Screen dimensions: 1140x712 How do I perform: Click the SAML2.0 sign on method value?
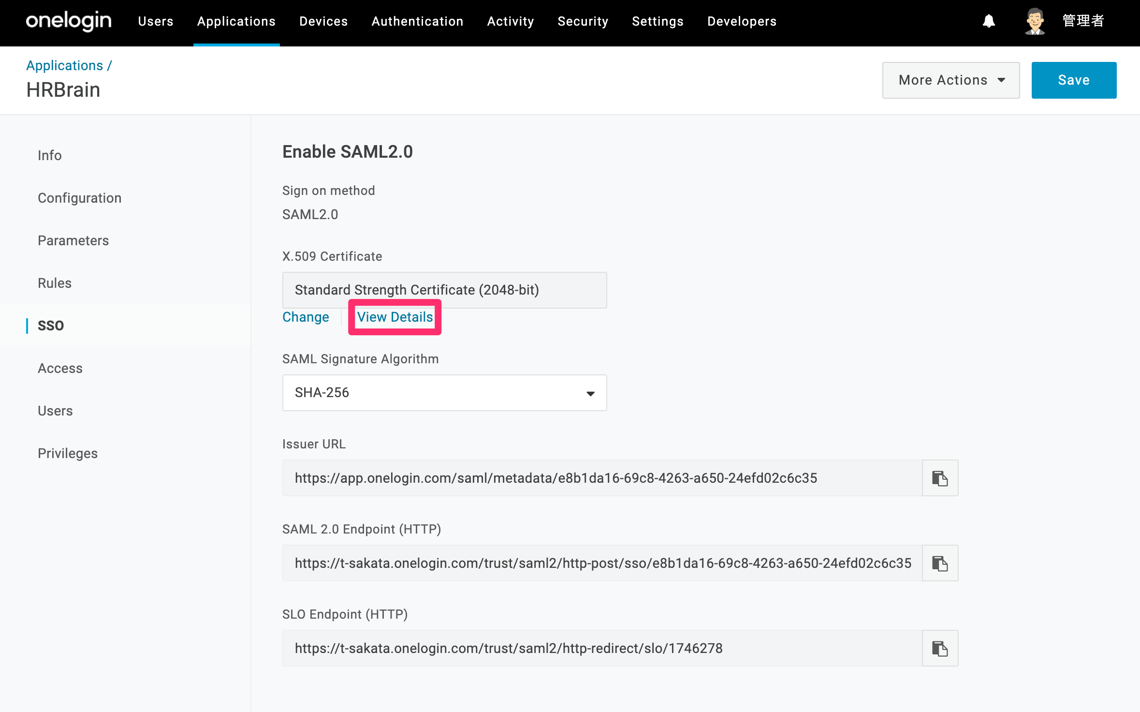coord(310,214)
